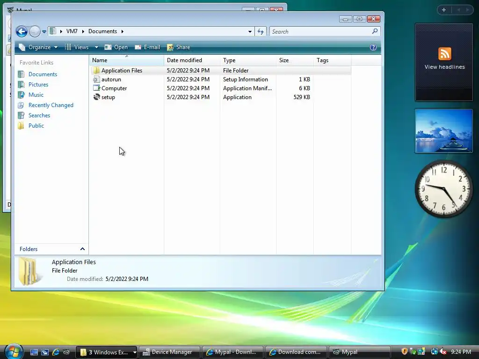Refresh the folder view
The width and height of the screenshot is (479, 359).
click(261, 31)
